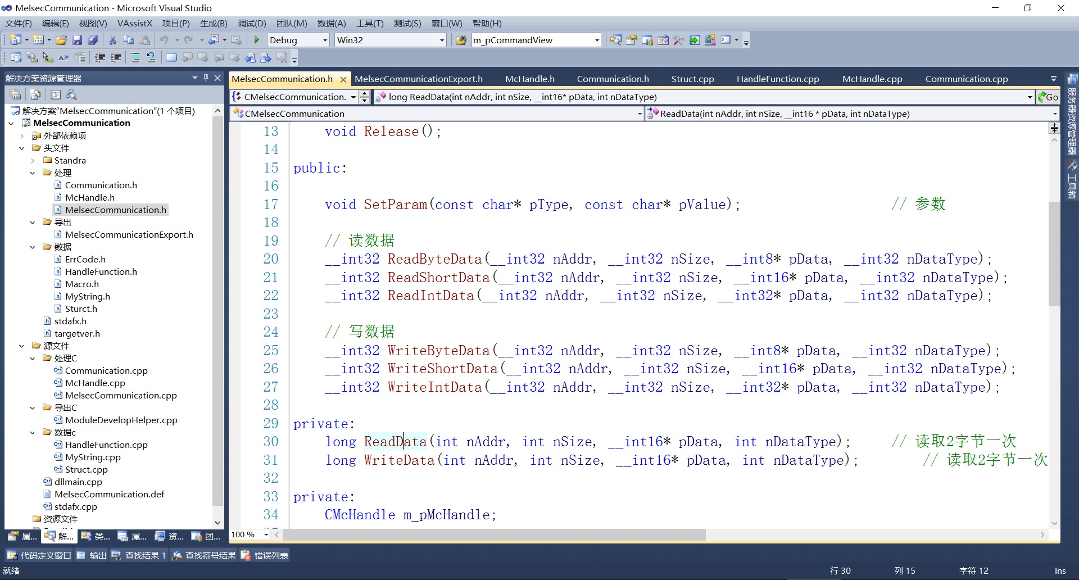Click the Copy icon in the toolbar
Screen dimensions: 1079x580
[128, 40]
